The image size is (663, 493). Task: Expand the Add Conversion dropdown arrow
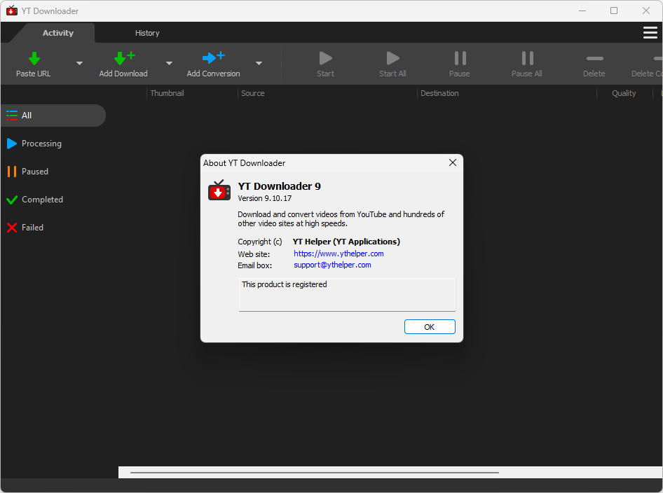259,63
